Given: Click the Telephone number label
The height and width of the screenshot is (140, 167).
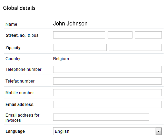Looking at the screenshot, I should [x=23, y=69].
